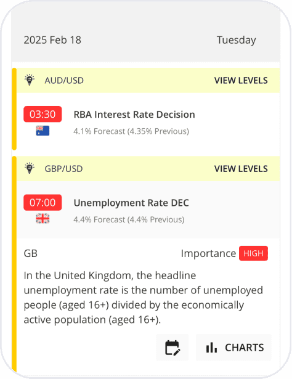Image resolution: width=292 pixels, height=379 pixels.
Task: Open the CHARTS button
Action: [233, 348]
